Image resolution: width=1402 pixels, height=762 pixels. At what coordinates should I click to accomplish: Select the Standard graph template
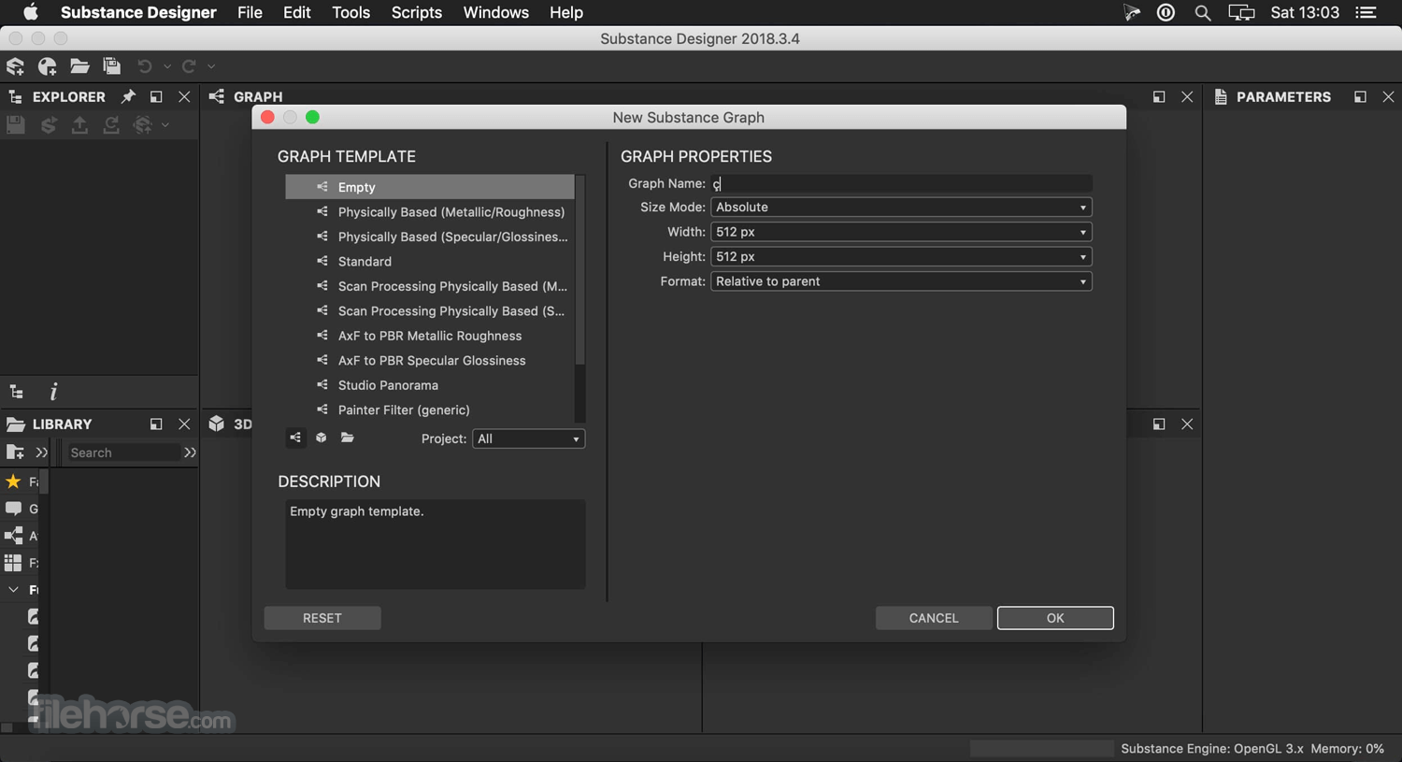(x=430, y=262)
